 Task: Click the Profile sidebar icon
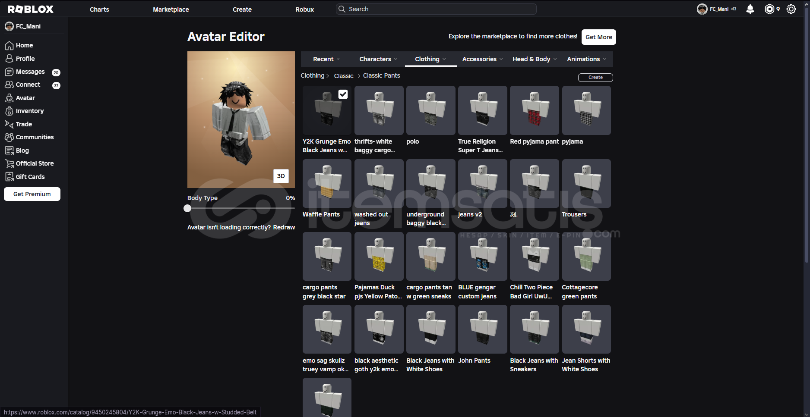click(x=9, y=59)
